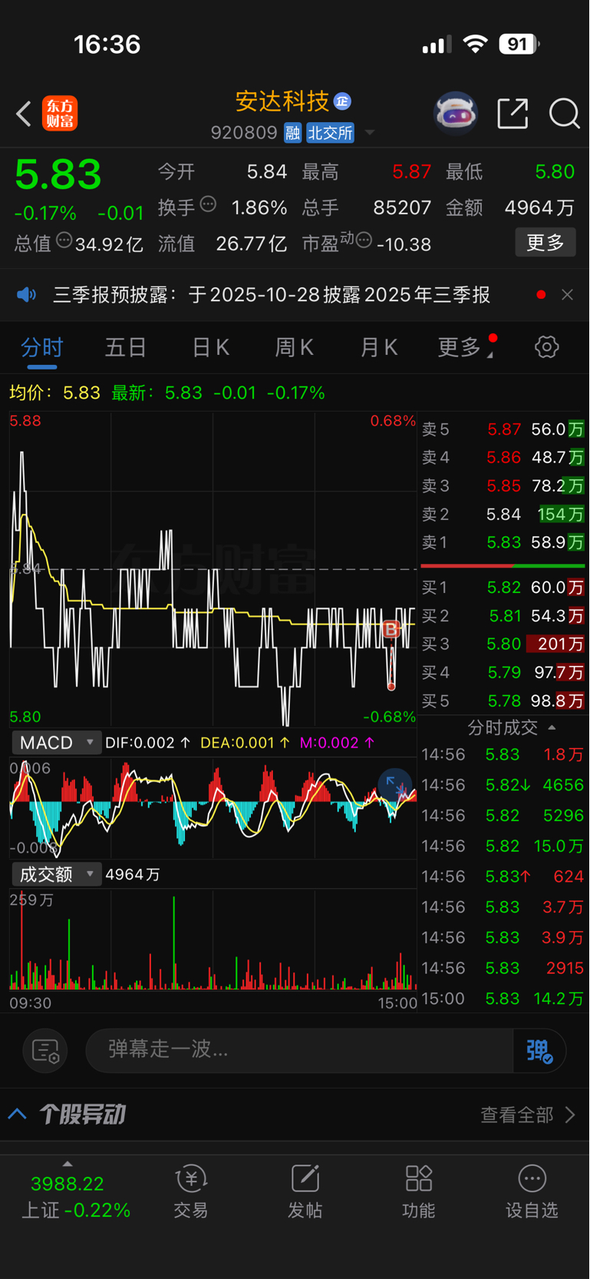The image size is (590, 1279).
Task: Tap the 安达科技 stock title
Action: point(282,101)
